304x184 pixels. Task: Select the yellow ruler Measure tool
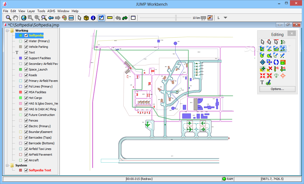pos(110,18)
